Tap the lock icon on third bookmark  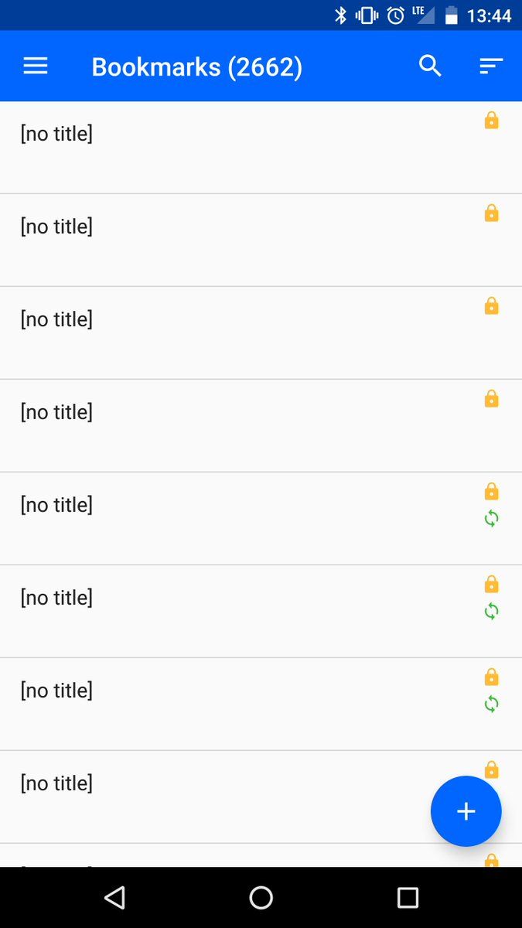(491, 306)
